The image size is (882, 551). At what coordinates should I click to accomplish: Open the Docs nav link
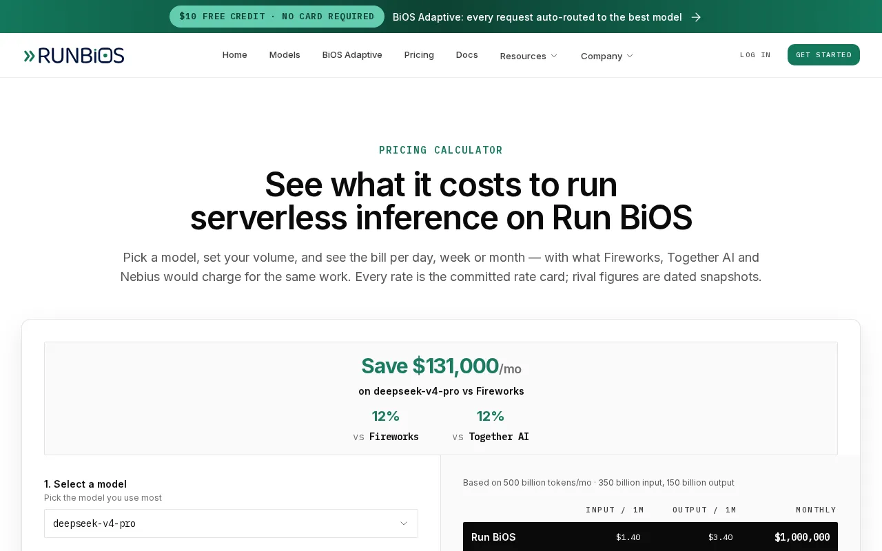466,54
